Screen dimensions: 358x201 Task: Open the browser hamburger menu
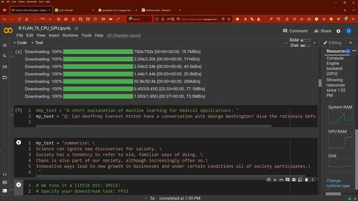coord(354,19)
